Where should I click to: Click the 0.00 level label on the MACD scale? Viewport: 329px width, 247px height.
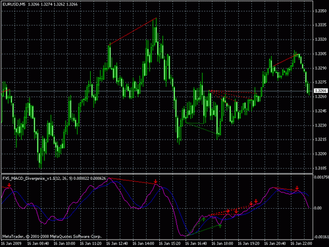tap(317, 208)
